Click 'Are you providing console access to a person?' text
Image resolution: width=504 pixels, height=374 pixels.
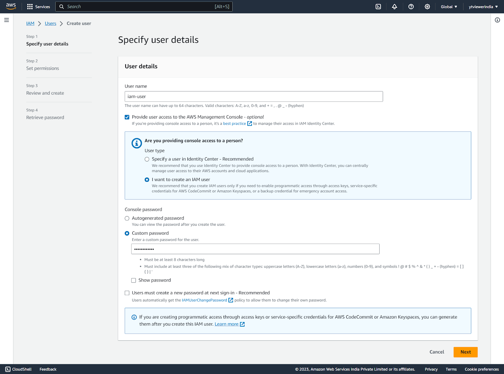[x=194, y=141]
